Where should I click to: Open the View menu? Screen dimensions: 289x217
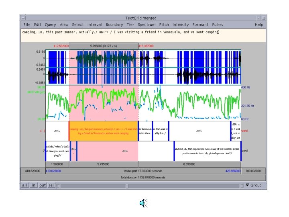coord(64,25)
